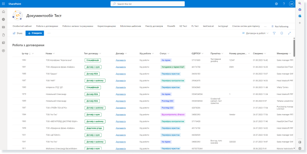Viewport: 307px width, 154px height.
Task: Open the Документи link in row 1888
Action: coord(121,74)
